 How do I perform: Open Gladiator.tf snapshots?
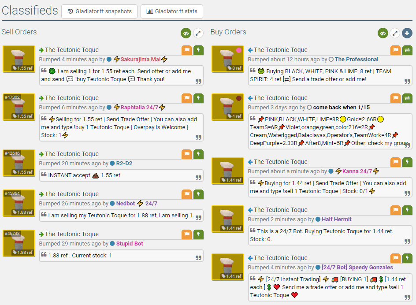click(99, 11)
